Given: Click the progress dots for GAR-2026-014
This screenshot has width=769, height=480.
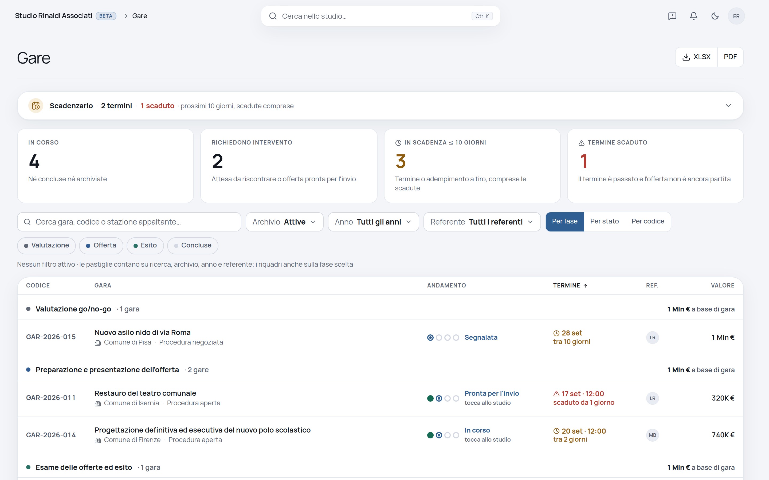Looking at the screenshot, I should coord(443,435).
